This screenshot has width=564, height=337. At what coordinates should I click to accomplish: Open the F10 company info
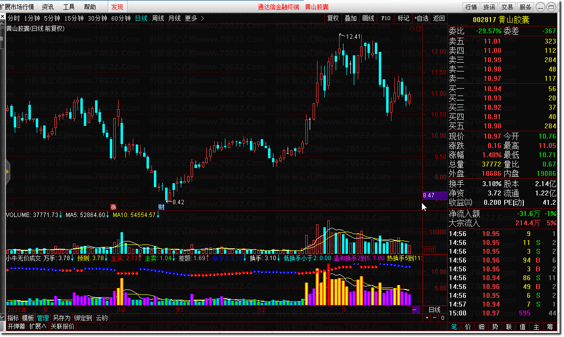386,18
